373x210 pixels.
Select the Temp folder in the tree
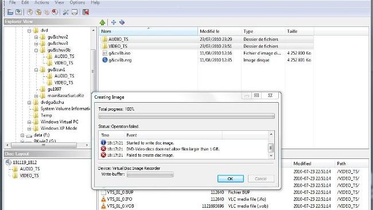[46, 115]
